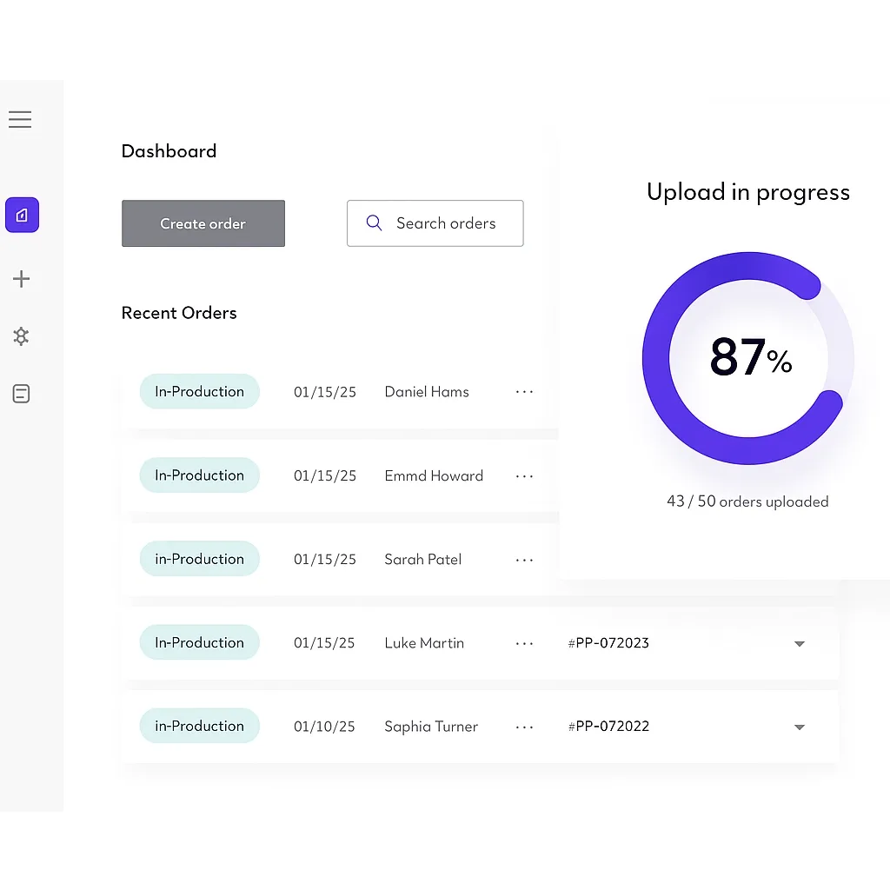Open the ellipsis menu for Daniel Hams
890x890 pixels.
(x=524, y=392)
